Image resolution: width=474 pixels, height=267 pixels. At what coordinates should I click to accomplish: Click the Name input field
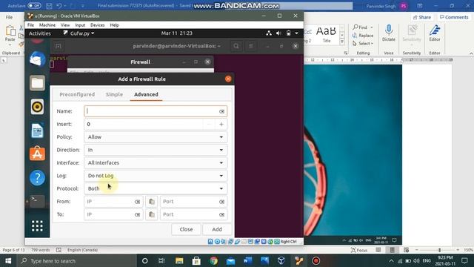click(x=156, y=111)
